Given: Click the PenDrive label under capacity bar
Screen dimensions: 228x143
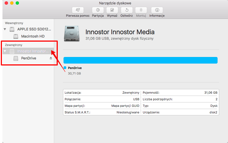Looking at the screenshot, I should point(75,68).
